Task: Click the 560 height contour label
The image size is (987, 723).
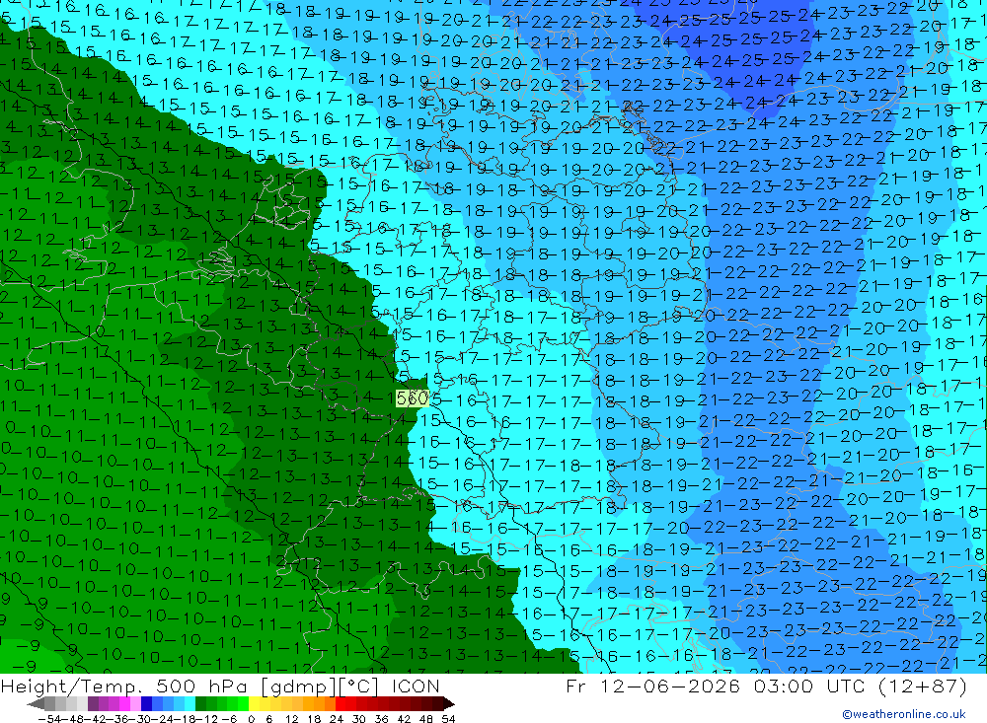Action: pyautogui.click(x=413, y=398)
